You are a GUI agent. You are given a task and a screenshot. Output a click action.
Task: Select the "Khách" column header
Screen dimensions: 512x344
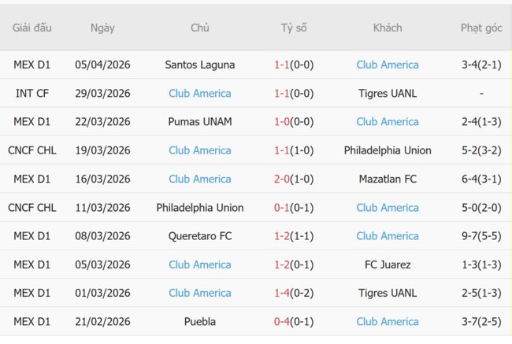point(388,28)
